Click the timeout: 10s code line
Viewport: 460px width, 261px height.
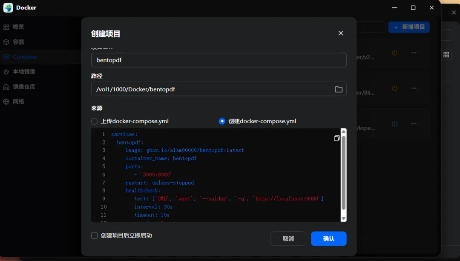(152, 215)
